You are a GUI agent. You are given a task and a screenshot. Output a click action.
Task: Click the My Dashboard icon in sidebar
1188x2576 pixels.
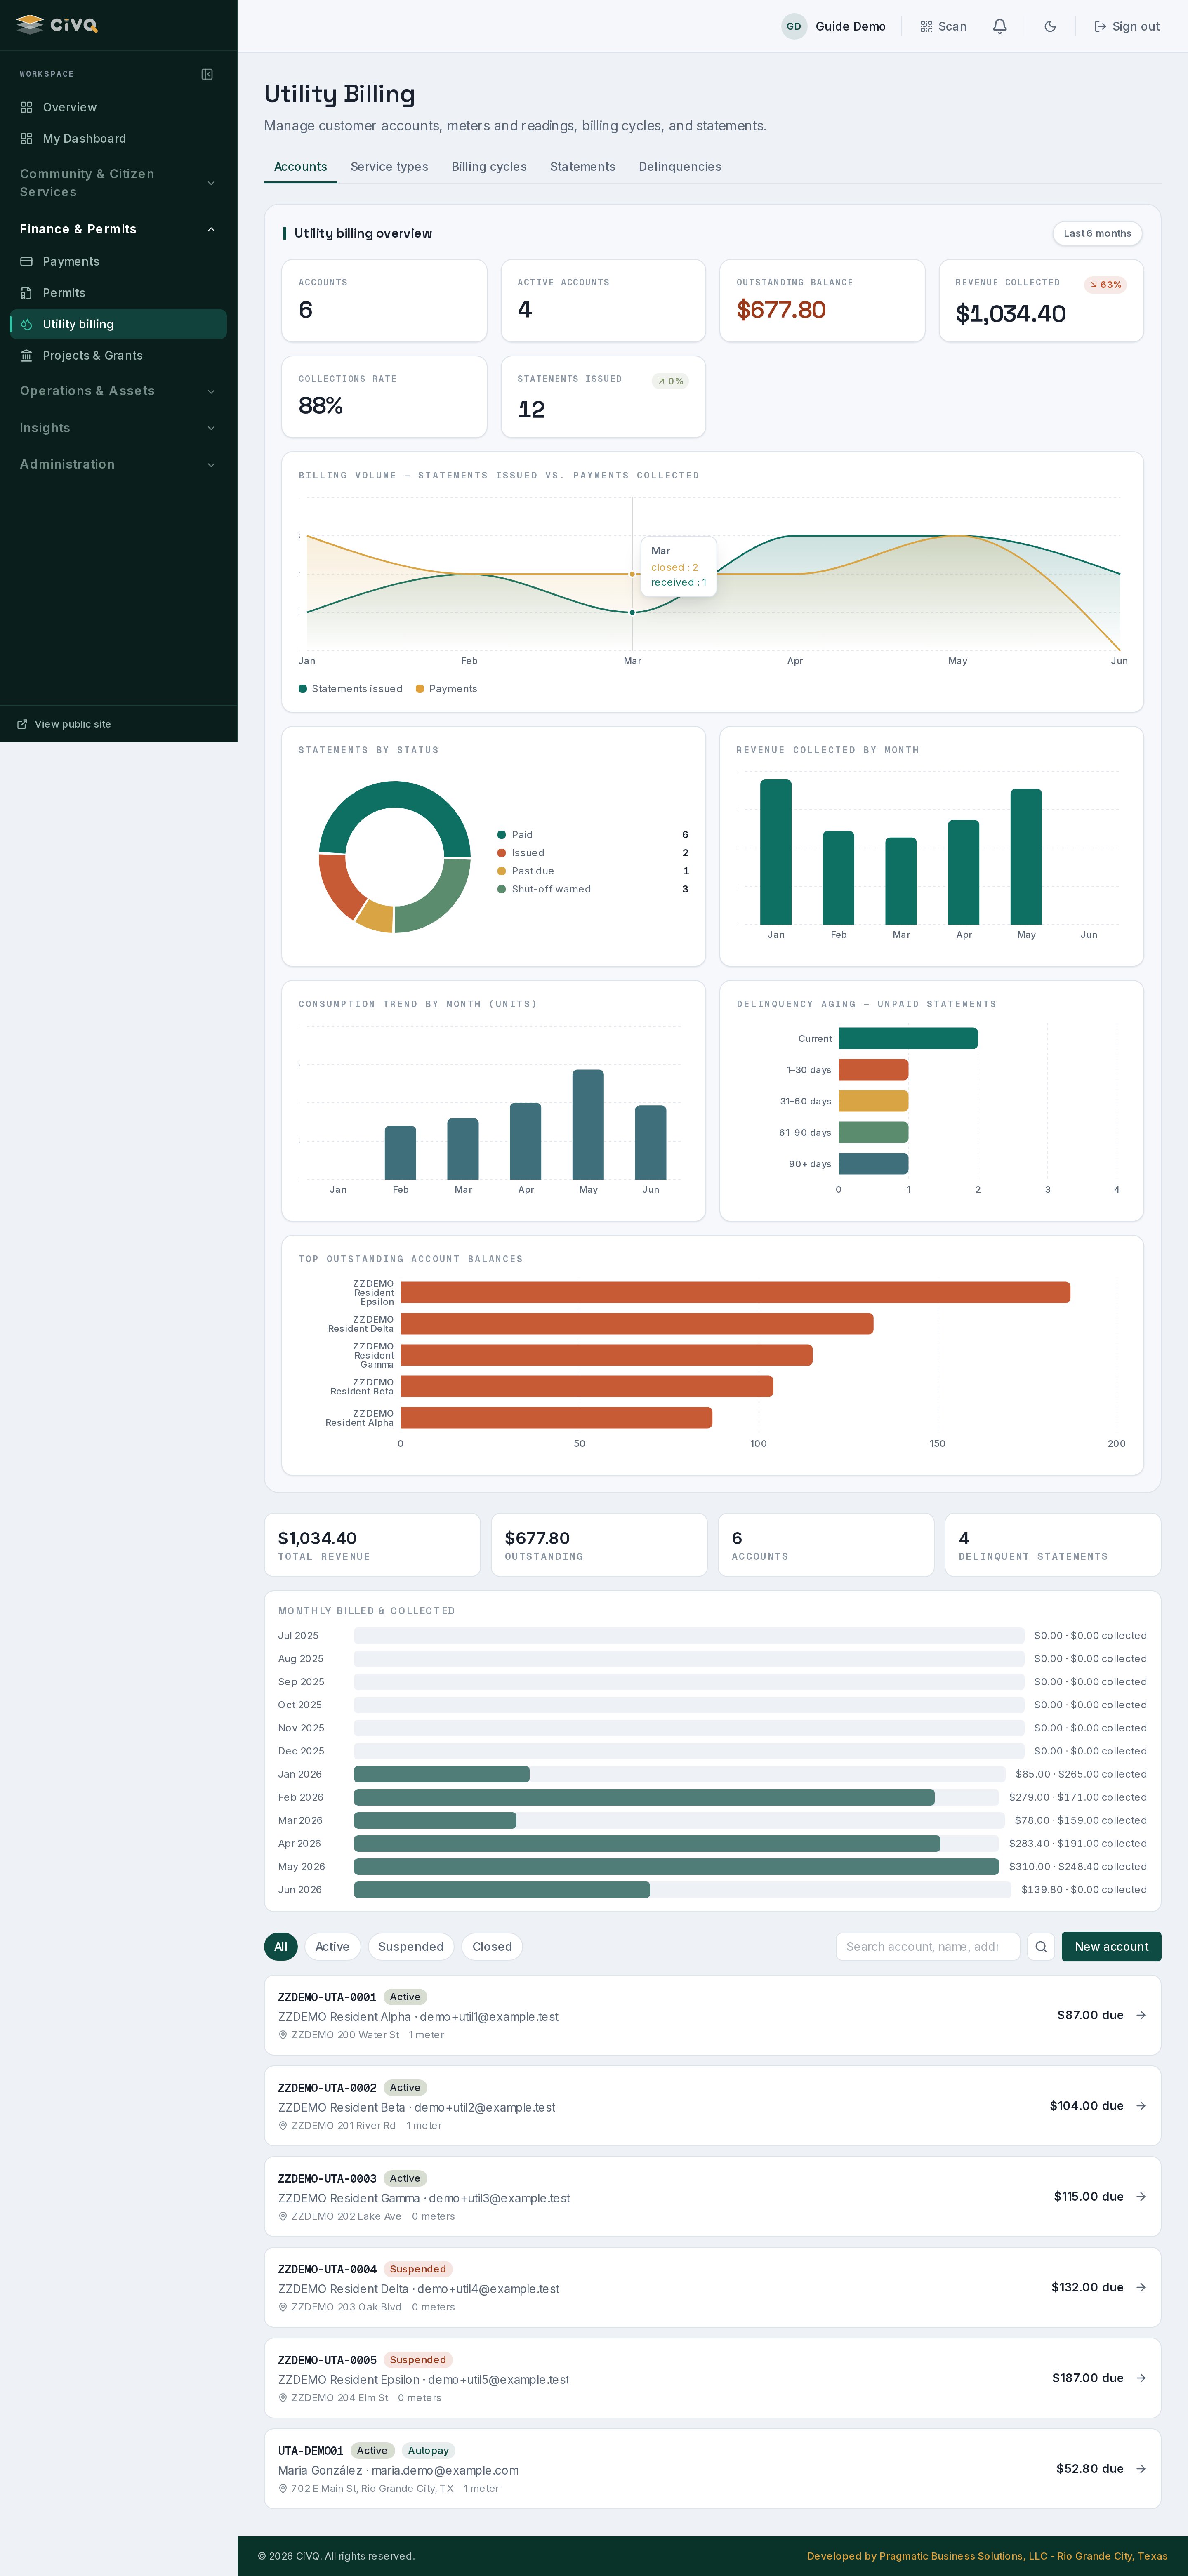coord(27,138)
